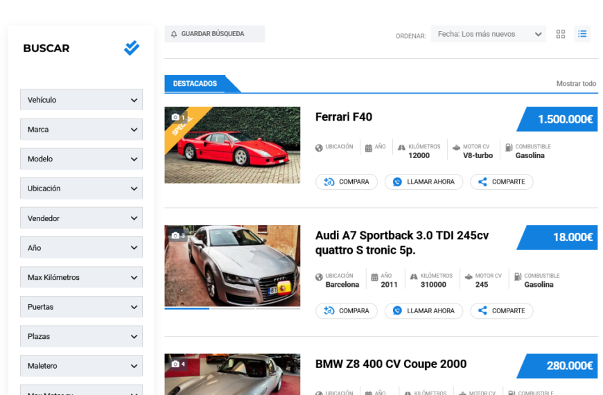Image resolution: width=603 pixels, height=395 pixels.
Task: Click the road Kilómetros icon on Ferrari F40
Action: 401,148
